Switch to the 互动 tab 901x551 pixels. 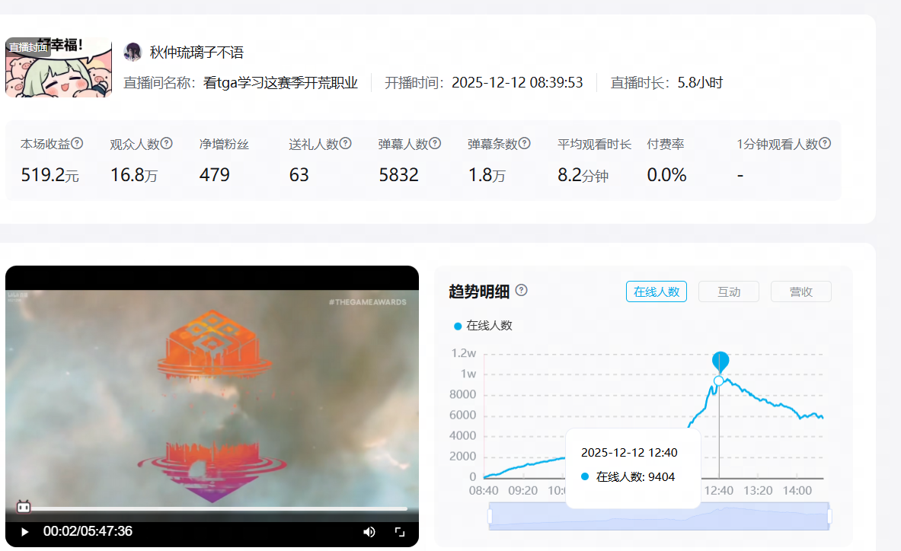(x=728, y=291)
